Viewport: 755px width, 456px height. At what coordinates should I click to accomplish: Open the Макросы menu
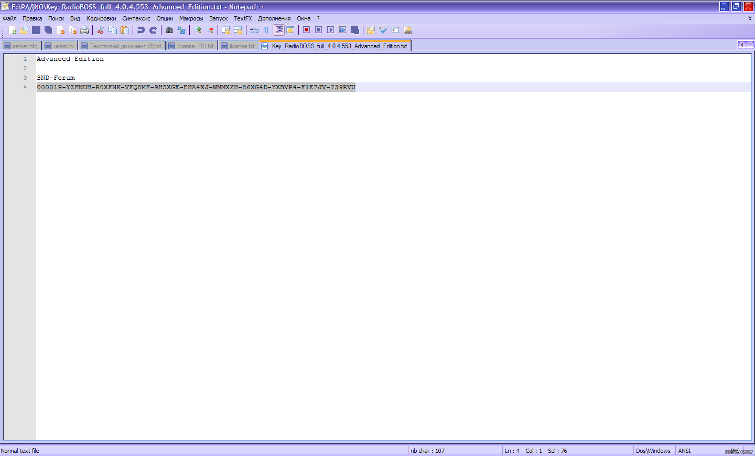pos(191,18)
